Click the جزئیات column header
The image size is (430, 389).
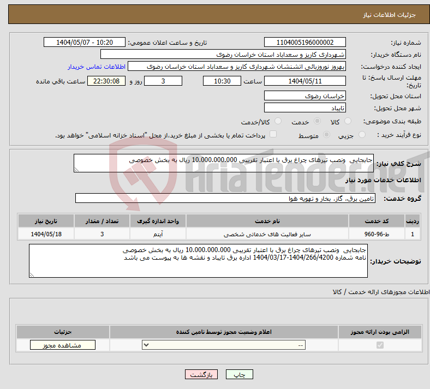click(63, 332)
